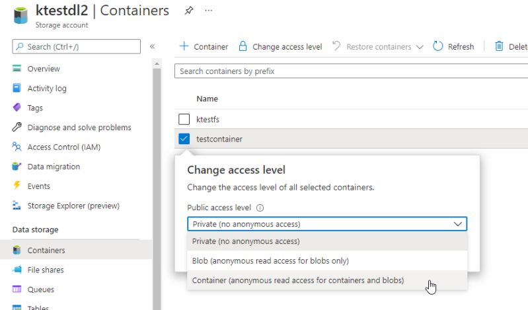Open File shares in the sidebar
The width and height of the screenshot is (528, 310).
point(45,270)
